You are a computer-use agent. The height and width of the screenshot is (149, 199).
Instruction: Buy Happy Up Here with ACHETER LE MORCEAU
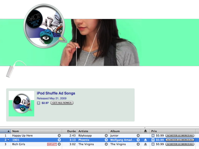[180, 136]
